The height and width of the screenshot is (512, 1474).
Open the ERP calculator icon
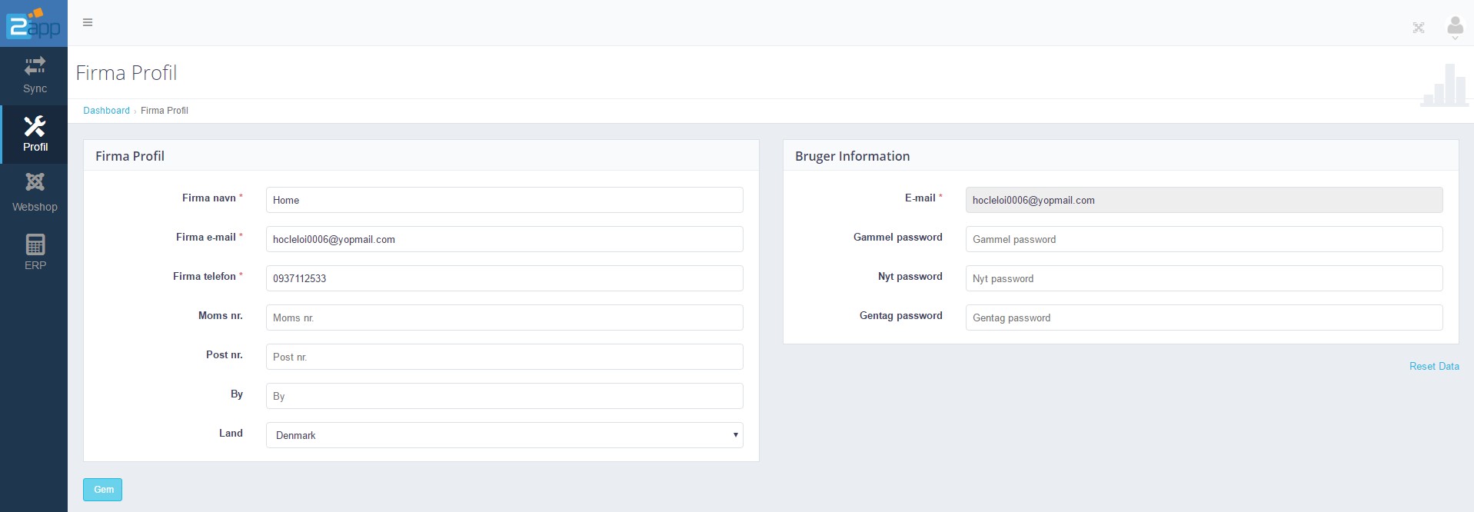tap(35, 244)
